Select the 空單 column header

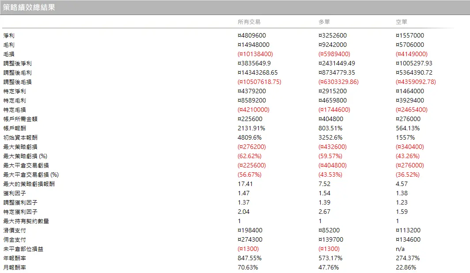(x=402, y=22)
